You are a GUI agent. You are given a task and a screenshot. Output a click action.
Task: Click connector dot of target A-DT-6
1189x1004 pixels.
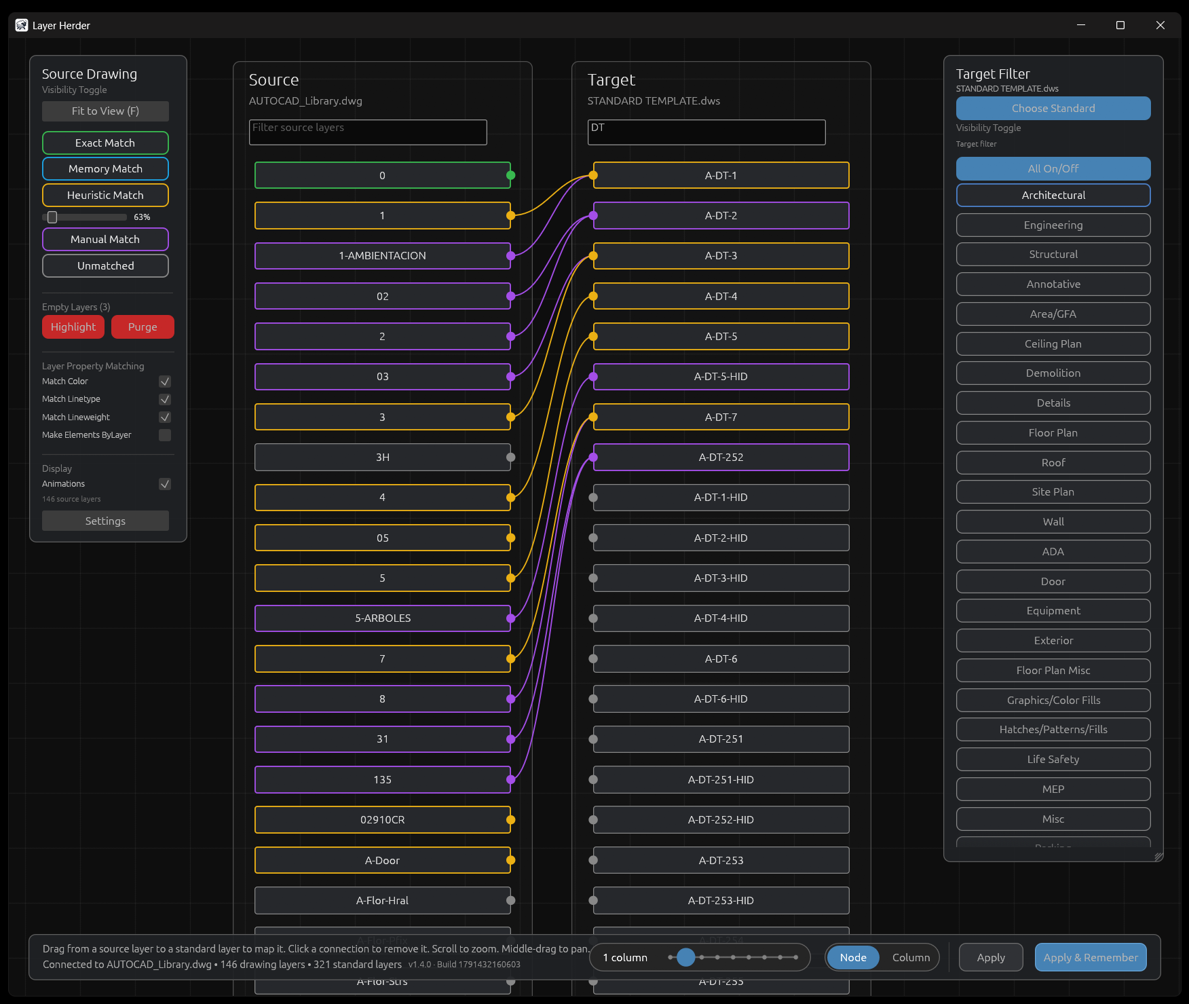pos(593,658)
